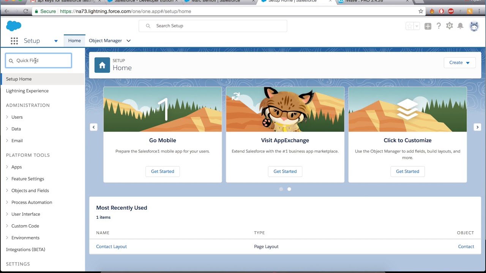Switch to the api keys Gmail browser tab
The width and height of the screenshot is (486, 273).
tap(65, 2)
